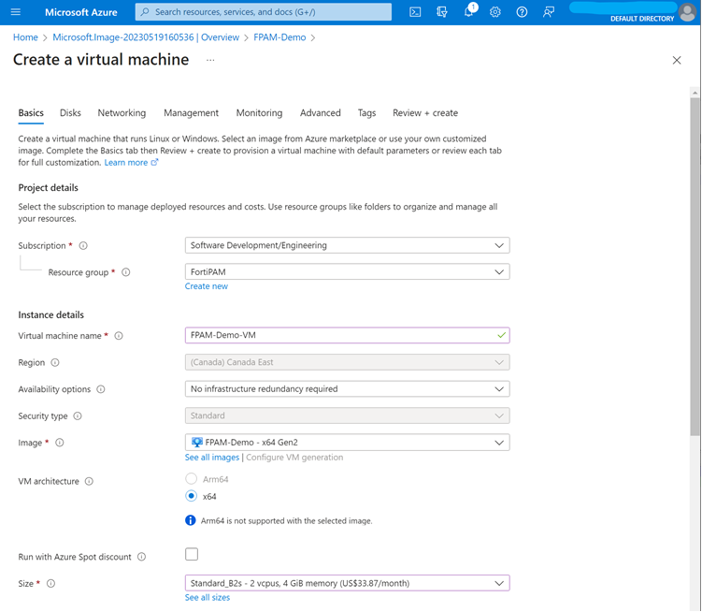Click See all images link
Image resolution: width=702 pixels, height=612 pixels.
(x=212, y=458)
